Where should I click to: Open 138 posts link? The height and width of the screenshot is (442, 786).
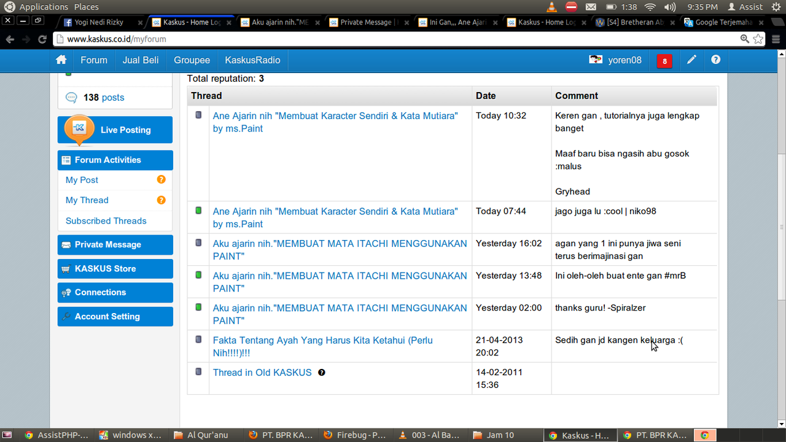[x=104, y=98]
